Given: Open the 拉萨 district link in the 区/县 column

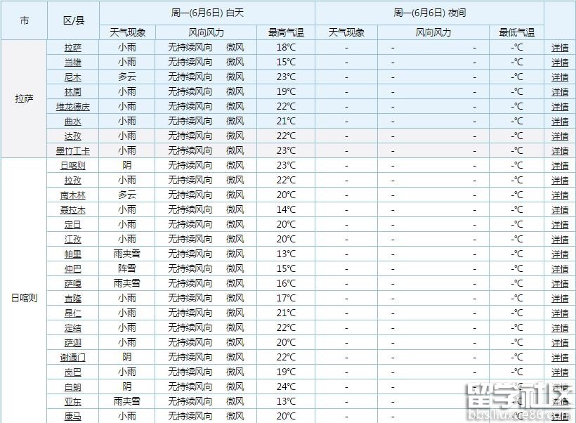Looking at the screenshot, I should pyautogui.click(x=73, y=48).
